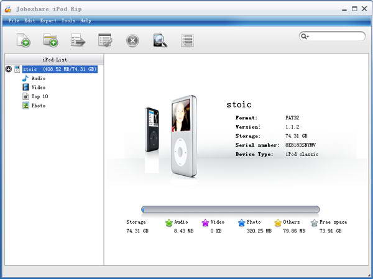Click the list view toolbar icon
This screenshot has height=279, width=373.
pyautogui.click(x=187, y=40)
